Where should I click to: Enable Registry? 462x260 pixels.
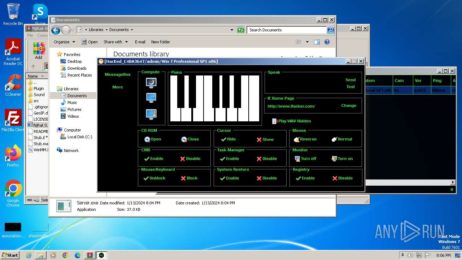point(305,178)
